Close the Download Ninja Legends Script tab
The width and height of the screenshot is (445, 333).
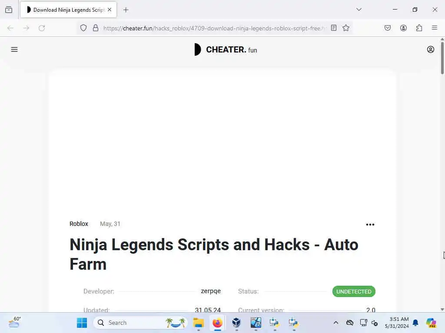tap(110, 10)
